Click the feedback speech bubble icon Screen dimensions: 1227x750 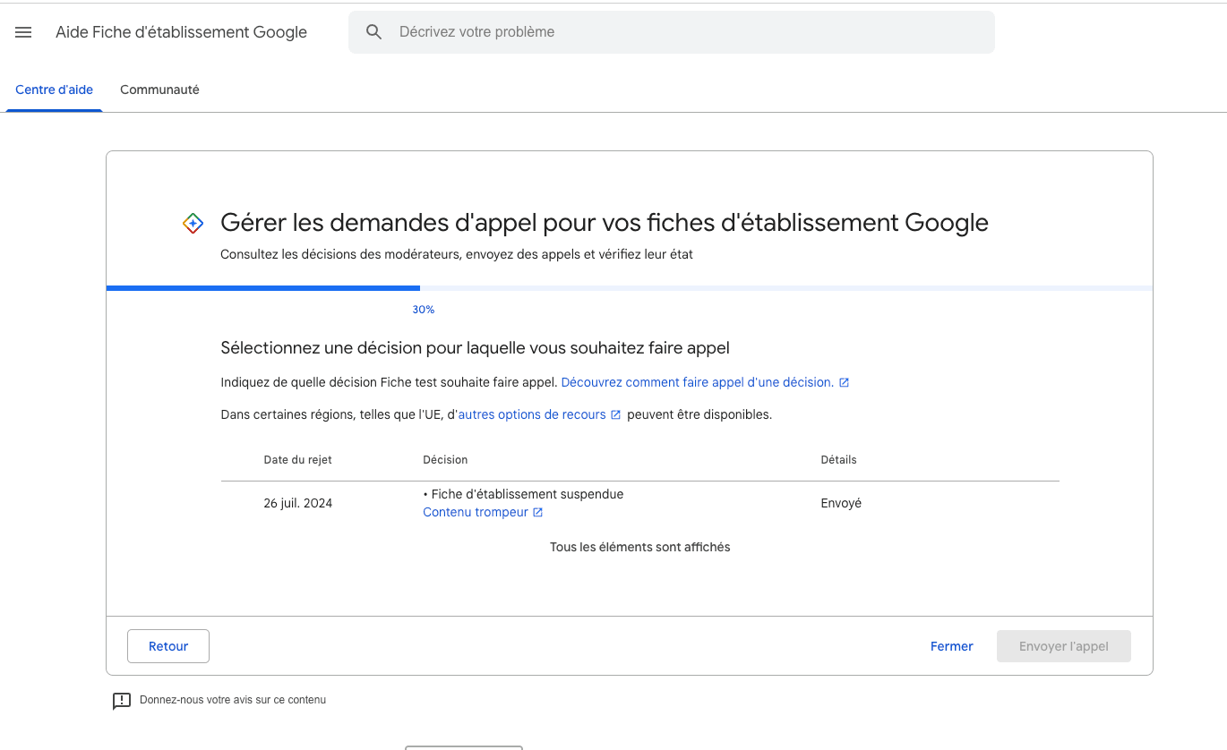point(122,701)
